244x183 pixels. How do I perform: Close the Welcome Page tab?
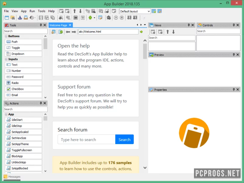(70, 25)
